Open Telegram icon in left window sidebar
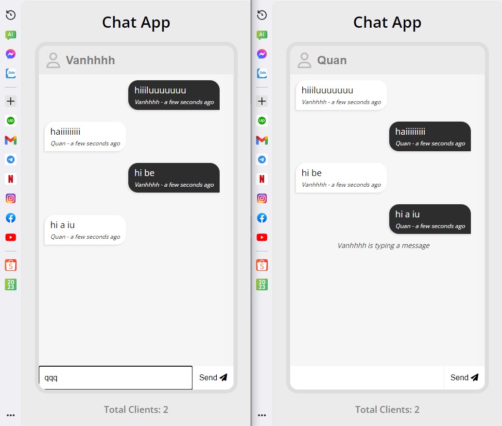Screen dimensions: 502x426 pos(11,160)
